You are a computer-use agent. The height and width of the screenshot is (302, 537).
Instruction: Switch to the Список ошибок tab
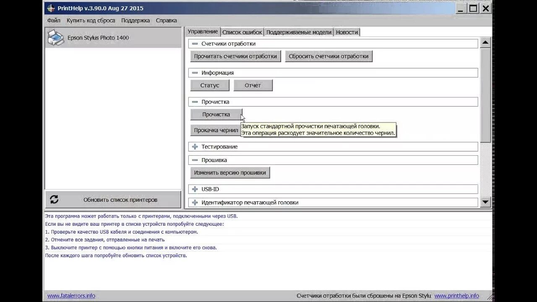(242, 32)
